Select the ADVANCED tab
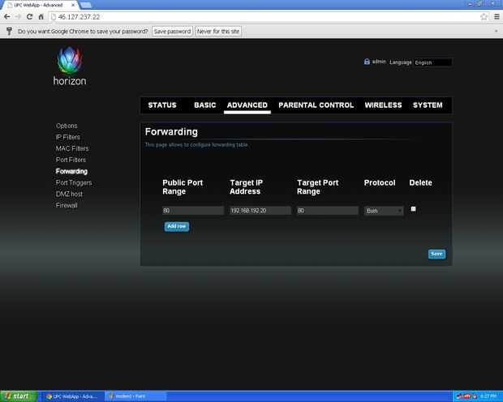The image size is (503, 402). 247,105
